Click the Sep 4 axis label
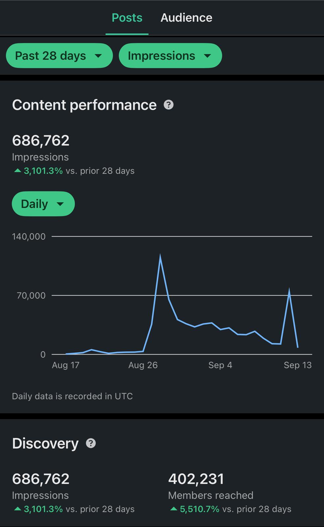324x527 pixels. coord(220,365)
